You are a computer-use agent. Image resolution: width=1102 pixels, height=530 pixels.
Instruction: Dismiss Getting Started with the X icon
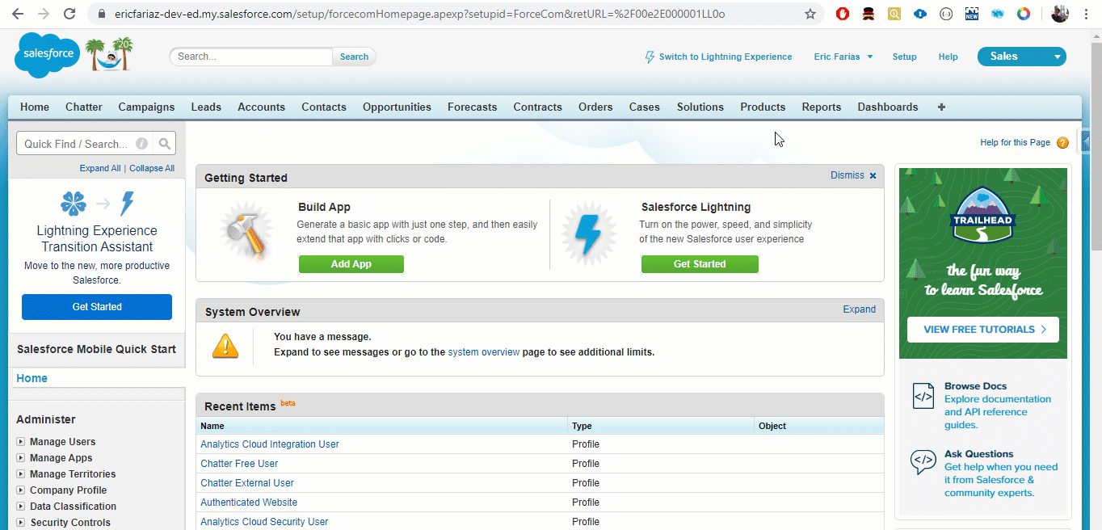pos(873,175)
